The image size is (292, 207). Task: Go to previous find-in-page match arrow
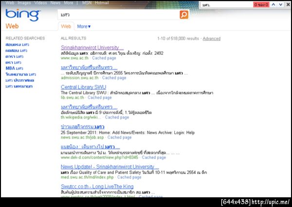[x=274, y=5]
